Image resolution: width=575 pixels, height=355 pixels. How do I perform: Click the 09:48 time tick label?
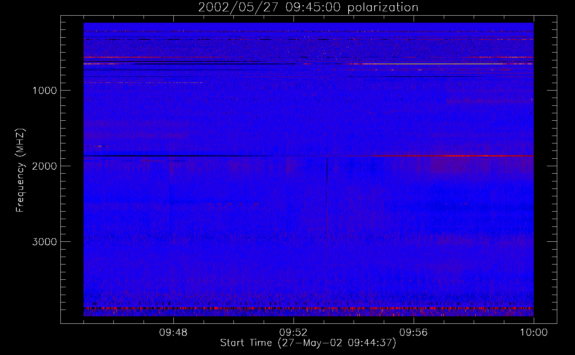click(173, 333)
